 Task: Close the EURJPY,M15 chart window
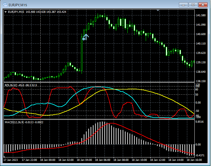(203, 5)
